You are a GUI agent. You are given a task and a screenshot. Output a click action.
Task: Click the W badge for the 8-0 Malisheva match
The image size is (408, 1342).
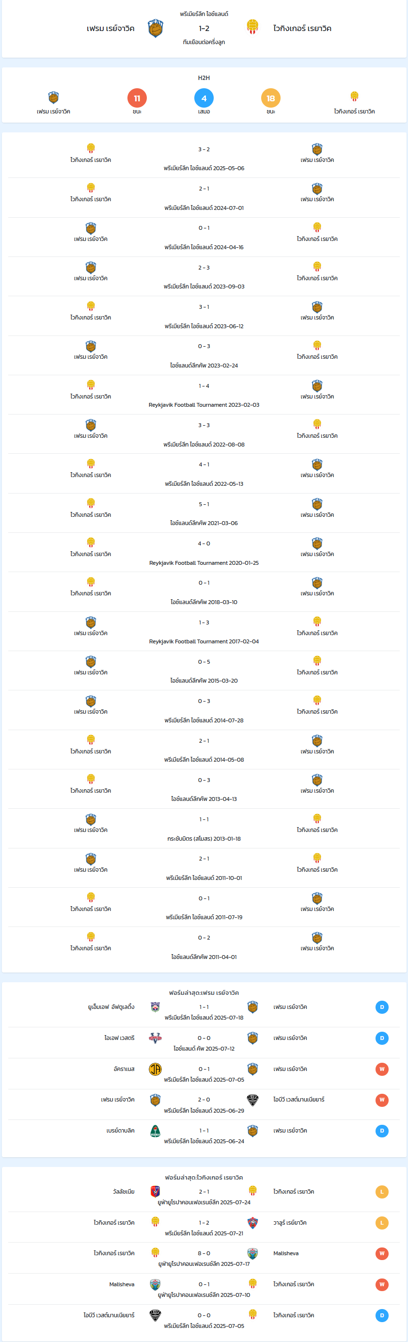click(x=382, y=1253)
